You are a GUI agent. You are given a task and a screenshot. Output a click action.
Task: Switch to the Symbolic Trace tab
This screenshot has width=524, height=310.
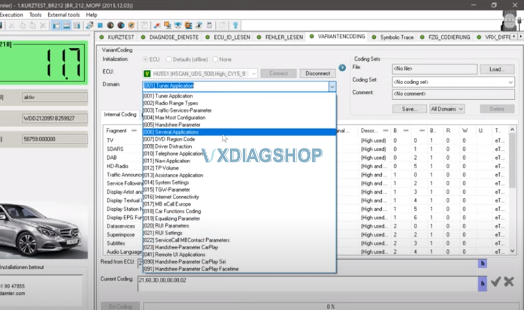(x=392, y=37)
